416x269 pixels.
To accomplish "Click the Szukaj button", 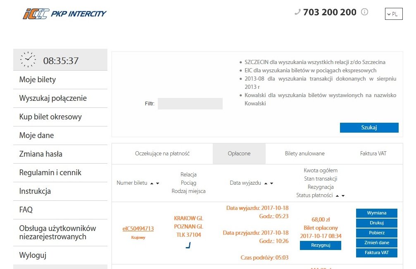I will pos(369,127).
